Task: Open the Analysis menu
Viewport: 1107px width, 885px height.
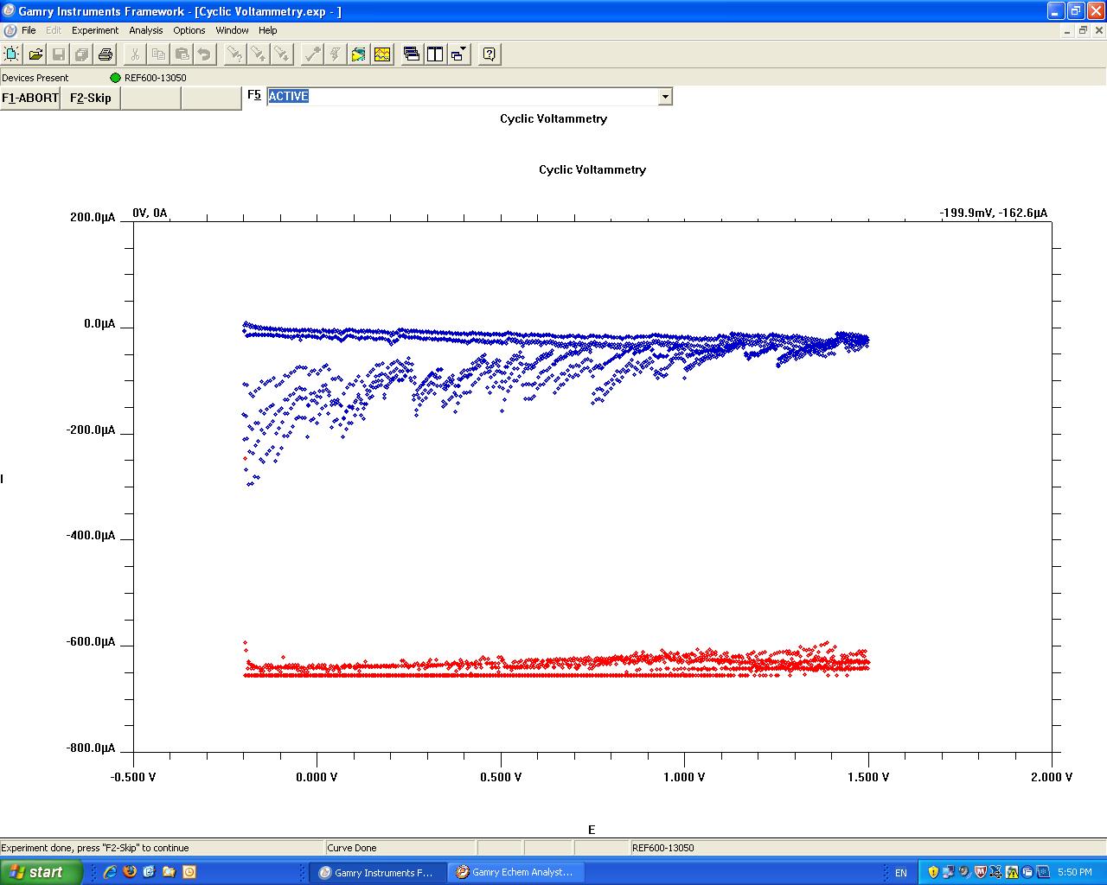Action: (x=146, y=30)
